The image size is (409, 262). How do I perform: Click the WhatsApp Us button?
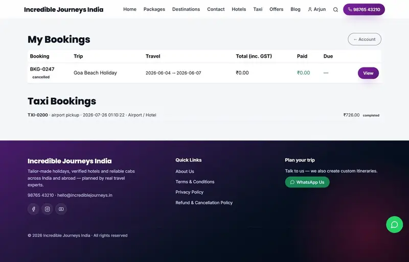click(x=307, y=182)
